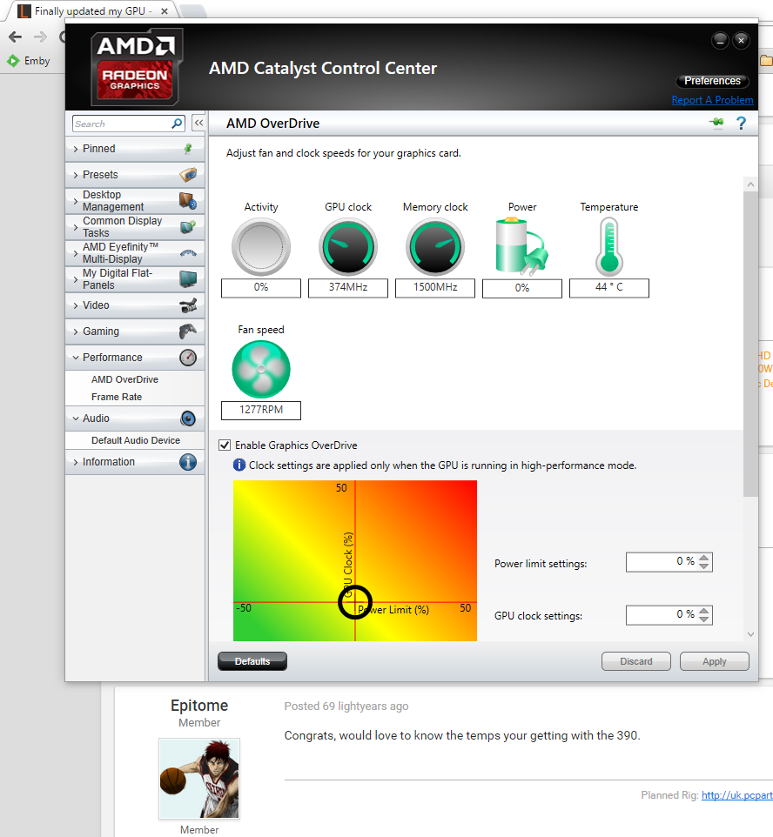
Task: Click the My Digital Flat-Panels monitor icon
Action: click(x=188, y=278)
